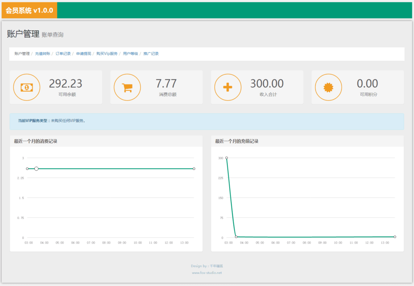Open the 购买Vip服务 link
This screenshot has width=414, height=286.
click(107, 54)
